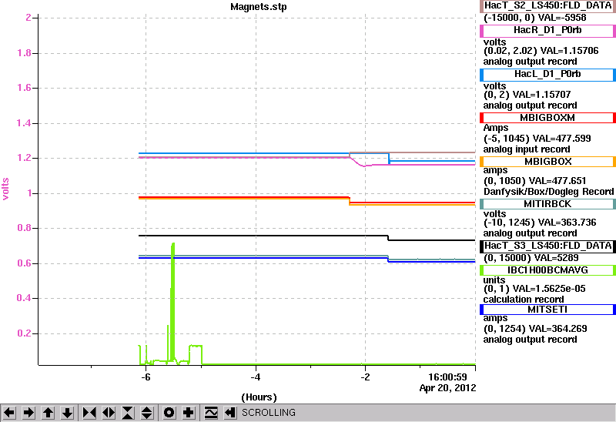Viewport: 616px width, 422px height.
Task: Click the analog input record description
Action: tap(527, 149)
